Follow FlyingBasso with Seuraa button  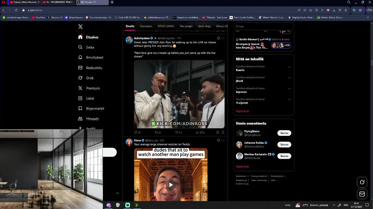click(284, 133)
